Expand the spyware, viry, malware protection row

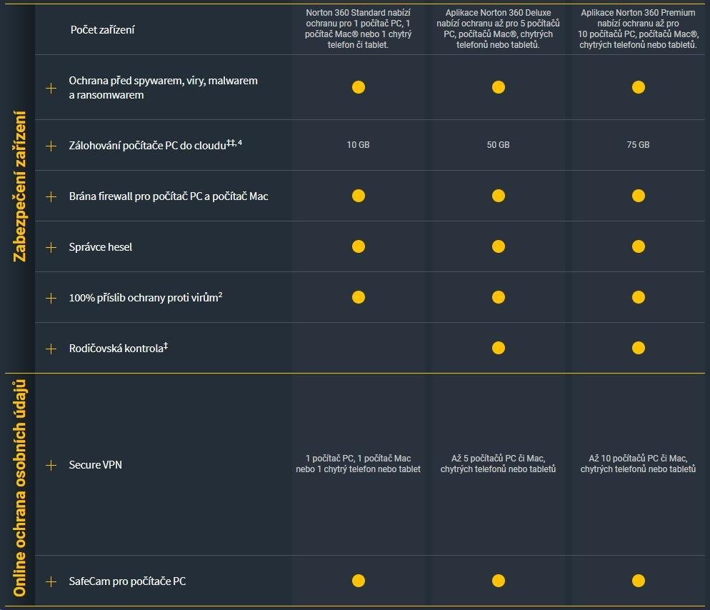[51, 88]
